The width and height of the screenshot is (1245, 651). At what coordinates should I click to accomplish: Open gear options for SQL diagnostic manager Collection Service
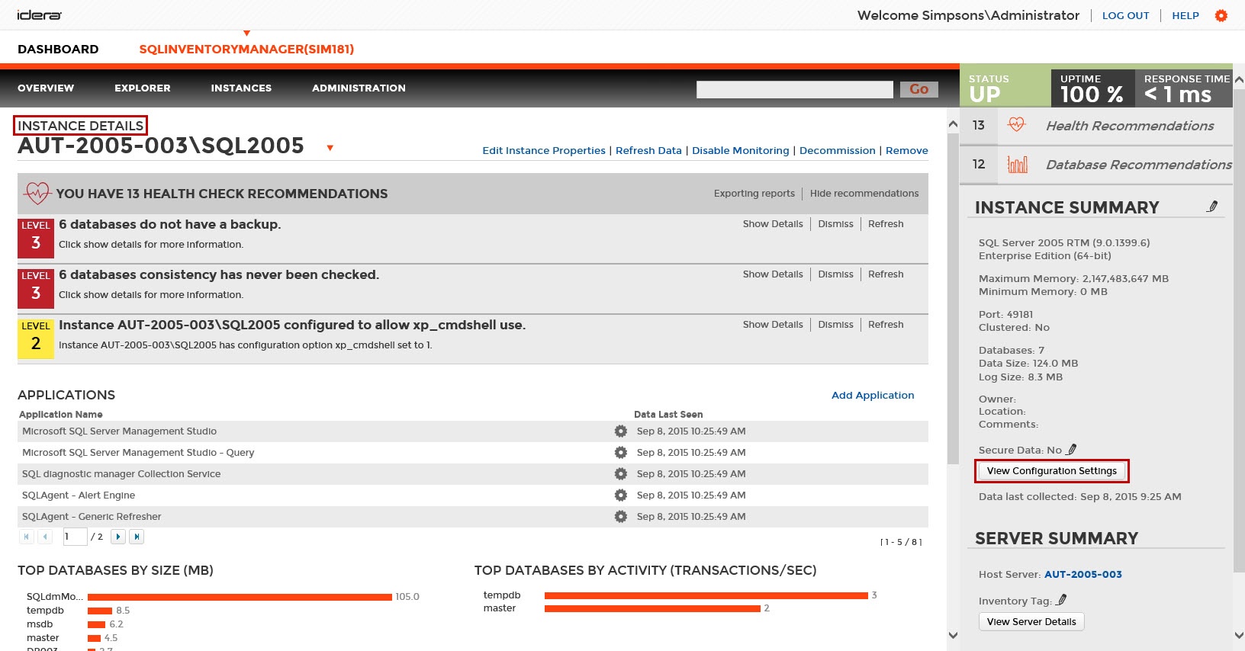621,474
